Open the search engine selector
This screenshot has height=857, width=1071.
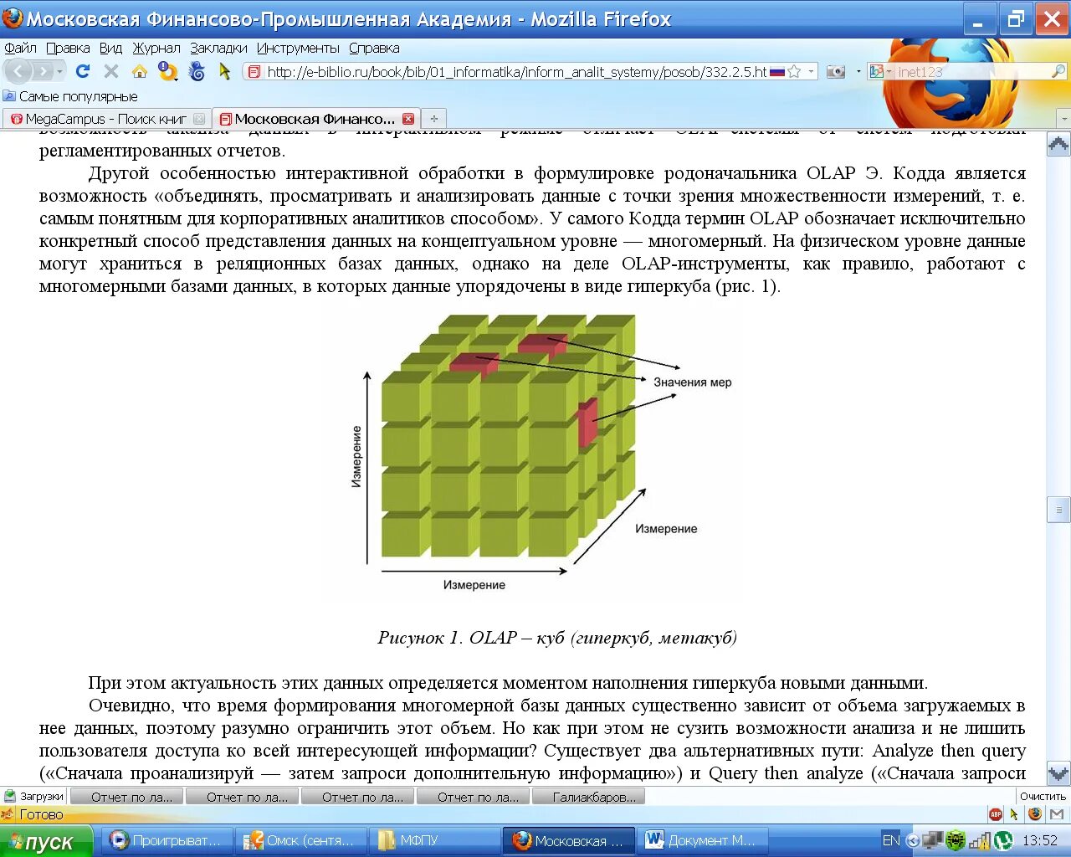tap(879, 72)
